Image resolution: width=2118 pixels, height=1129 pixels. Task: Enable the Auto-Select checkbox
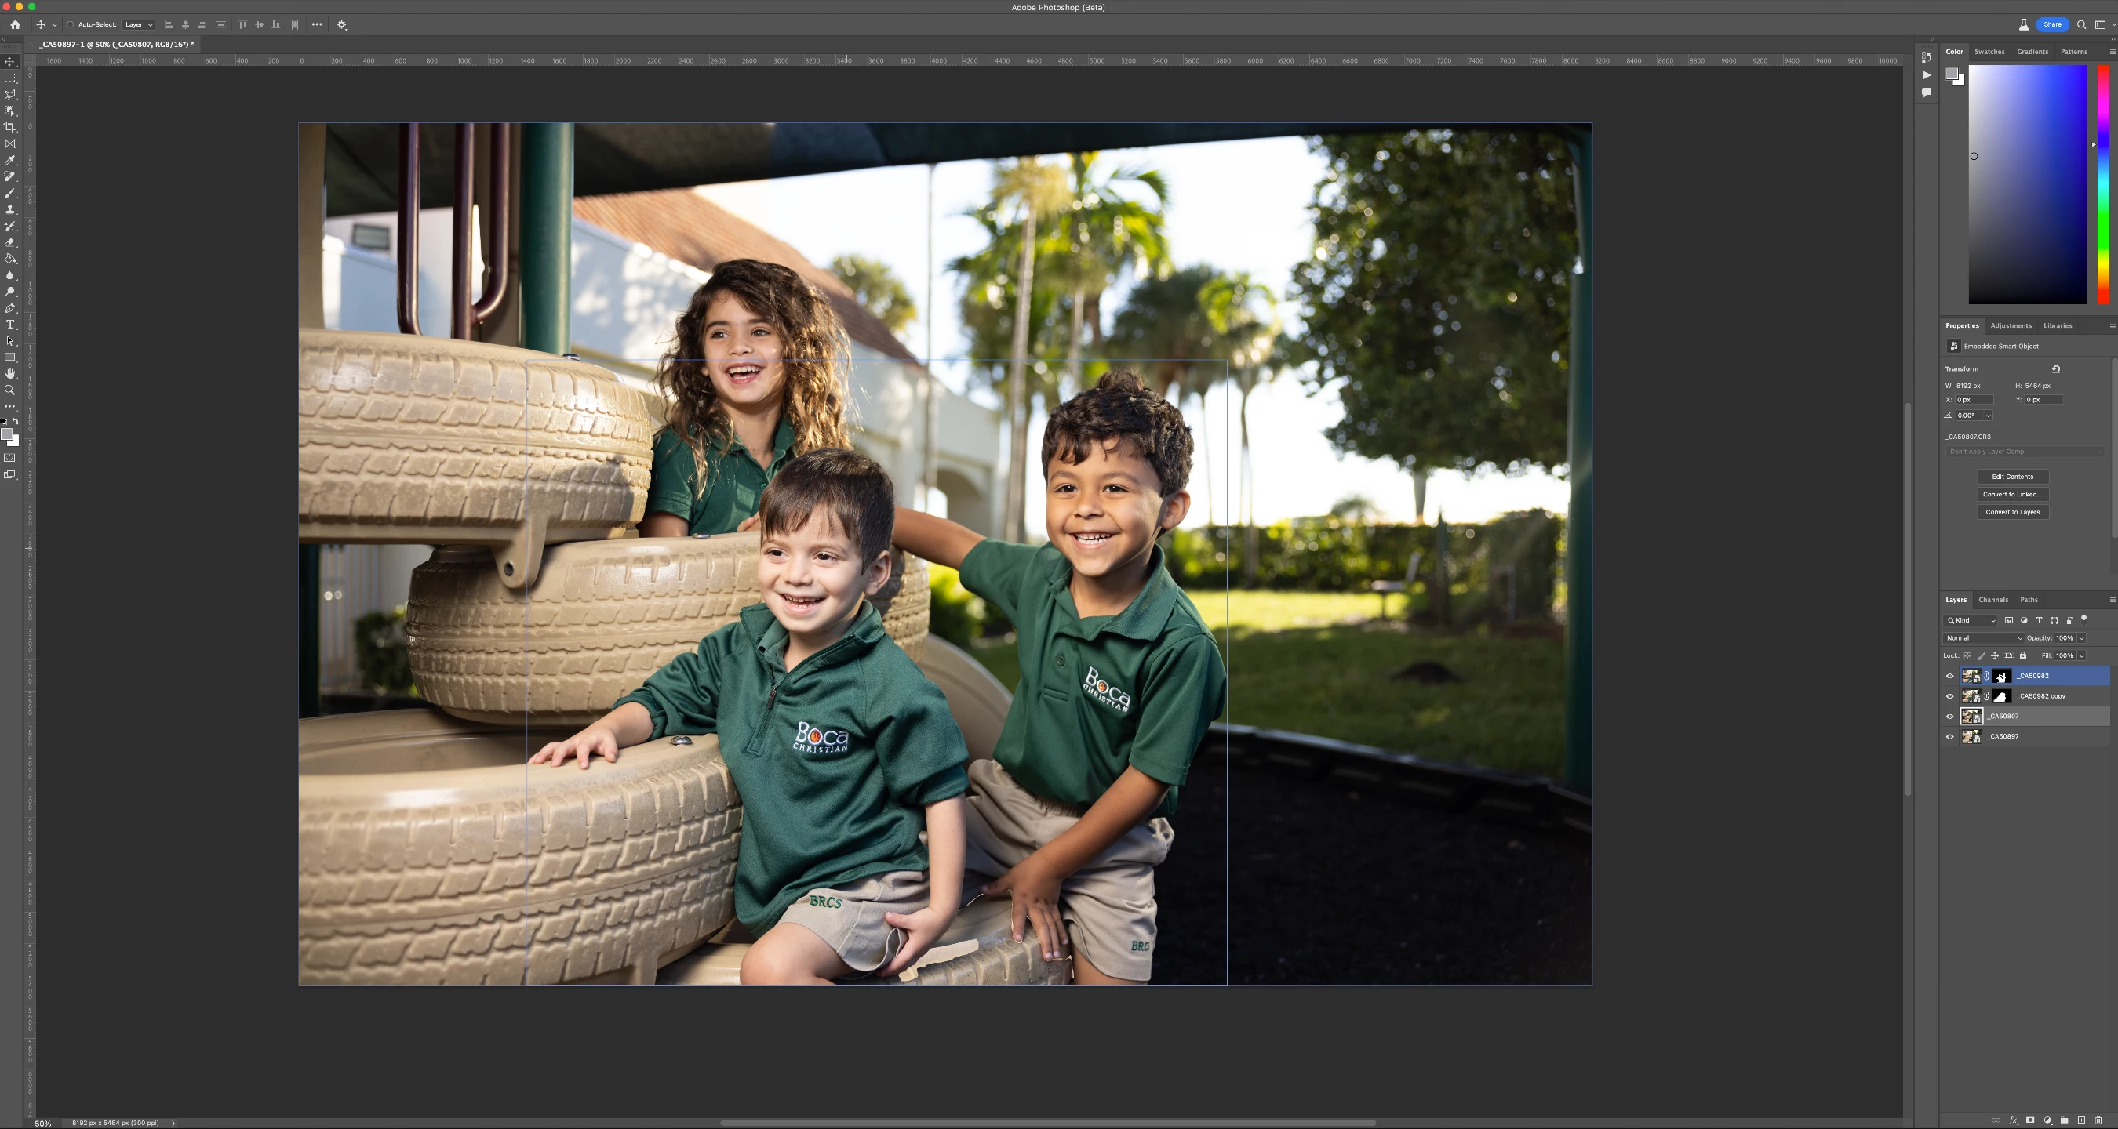click(70, 24)
